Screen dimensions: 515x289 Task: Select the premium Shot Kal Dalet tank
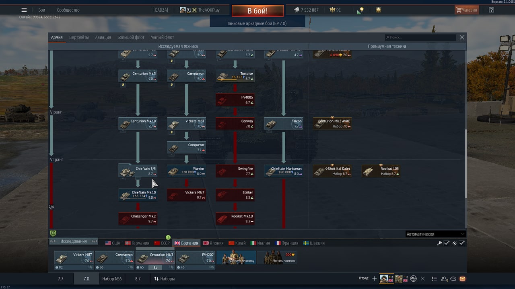point(332,171)
